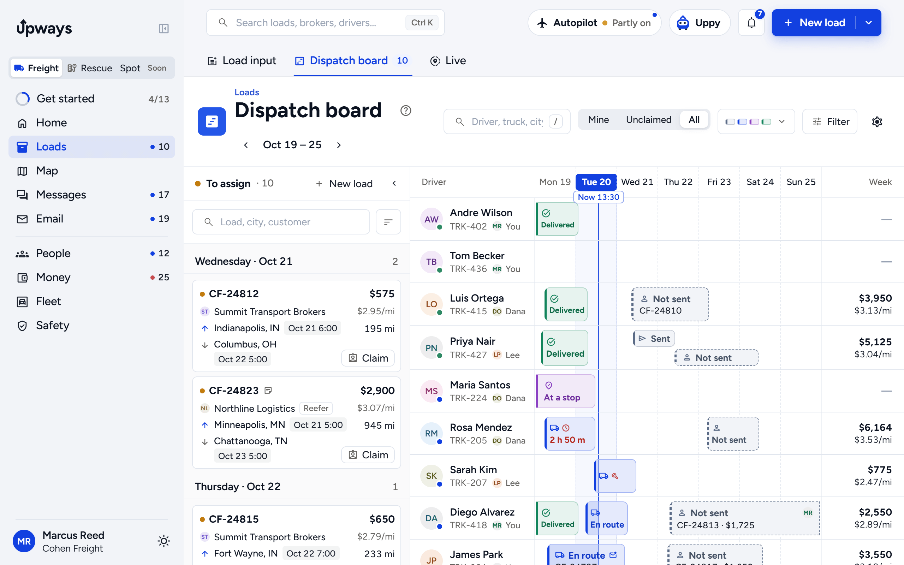Image resolution: width=904 pixels, height=565 pixels.
Task: Open board settings gear icon
Action: click(877, 121)
